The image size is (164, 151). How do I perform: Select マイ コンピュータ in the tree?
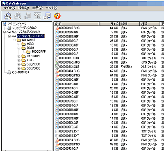coord(17,24)
